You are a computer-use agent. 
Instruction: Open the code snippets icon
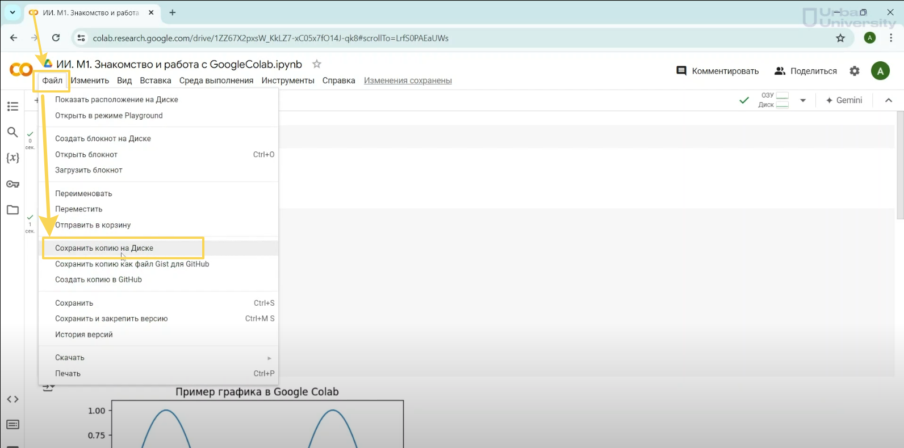coord(12,399)
